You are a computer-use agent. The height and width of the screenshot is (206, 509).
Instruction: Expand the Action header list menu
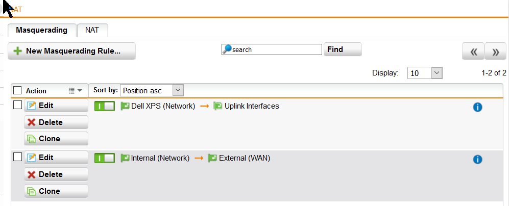click(x=76, y=91)
